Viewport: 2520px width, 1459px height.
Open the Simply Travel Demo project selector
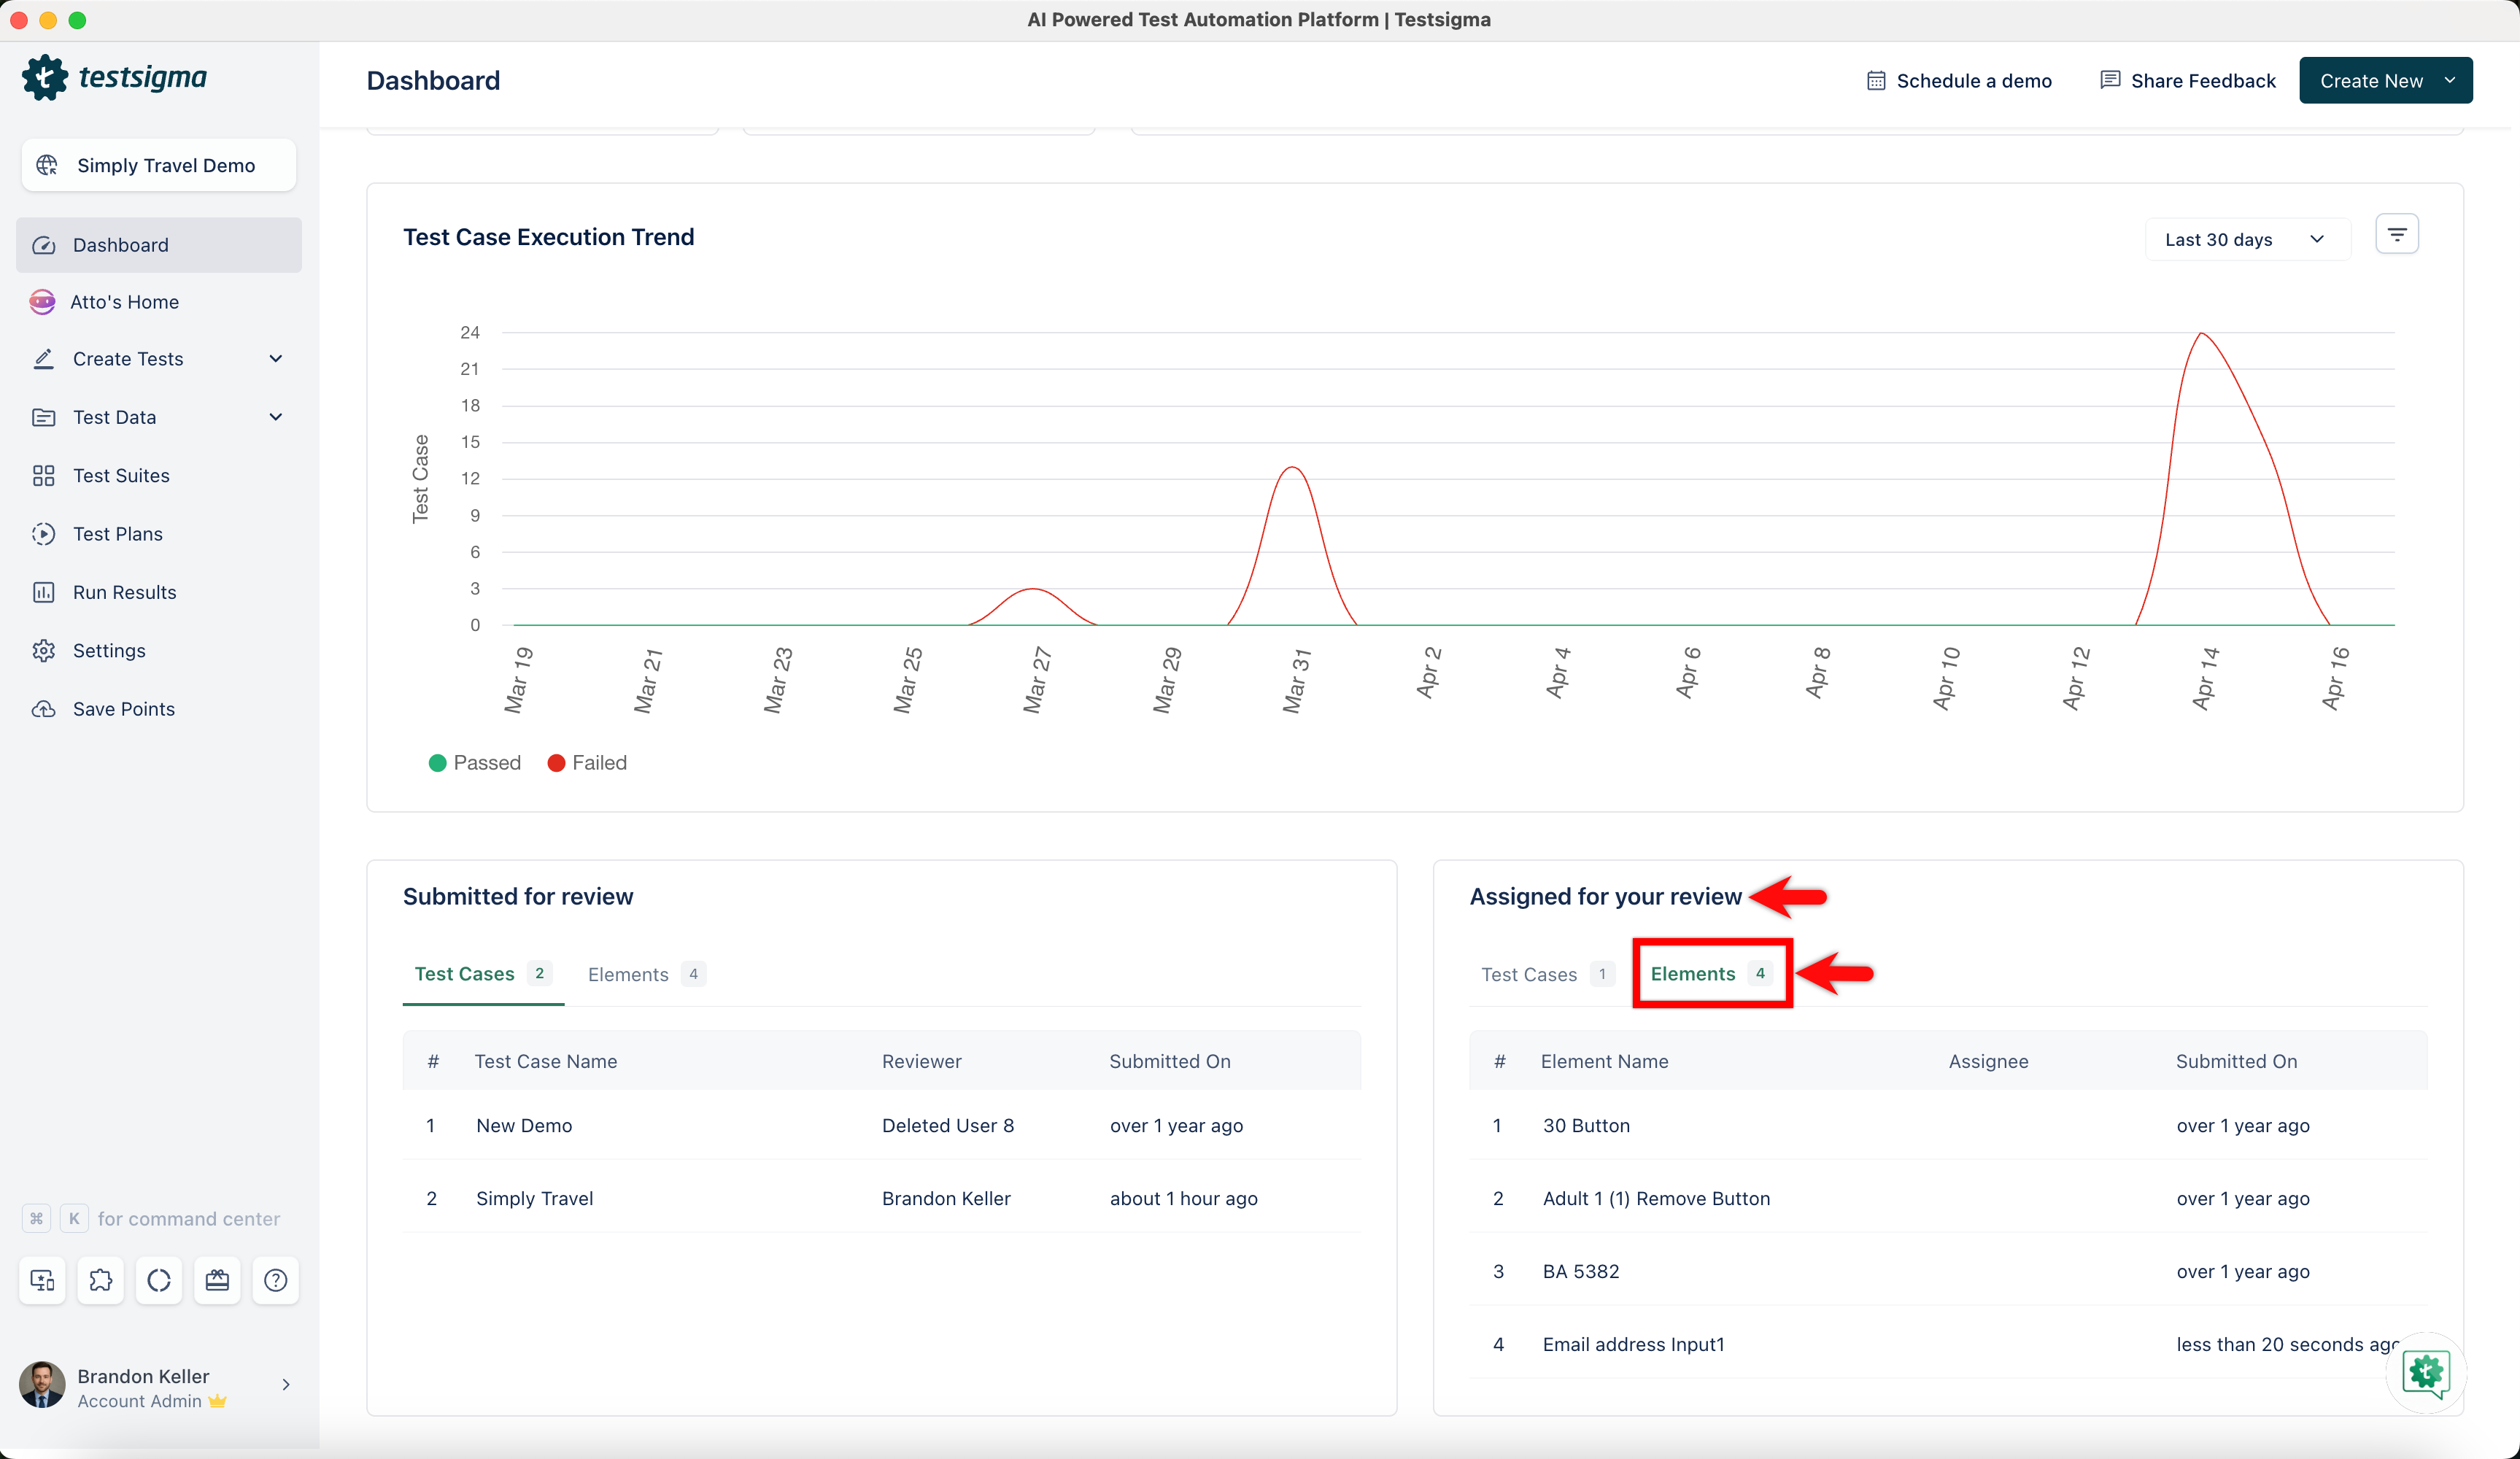point(158,165)
